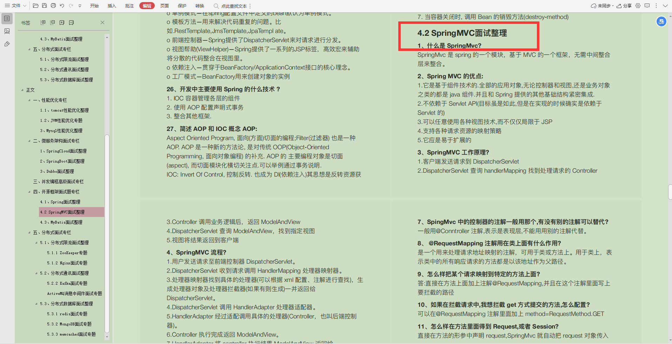Go to 三、并发编程高级面试专栏 bookmark
This screenshot has height=344, width=672.
58,181
